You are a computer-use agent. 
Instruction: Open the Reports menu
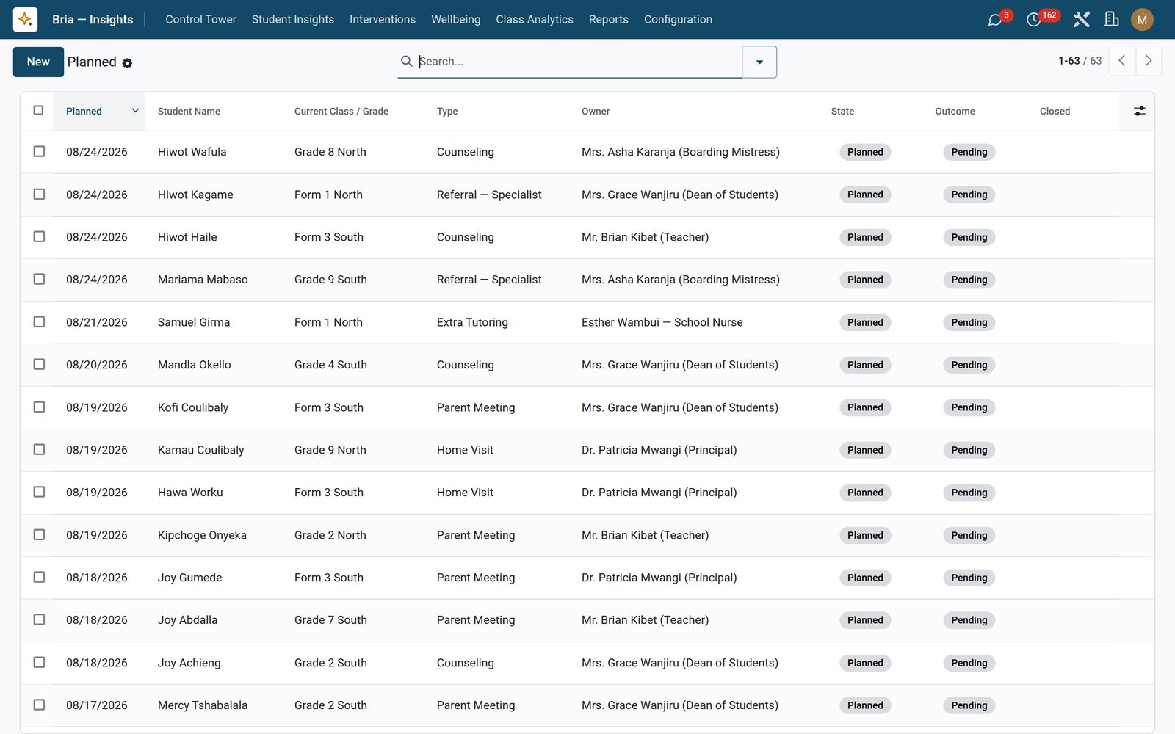click(609, 20)
